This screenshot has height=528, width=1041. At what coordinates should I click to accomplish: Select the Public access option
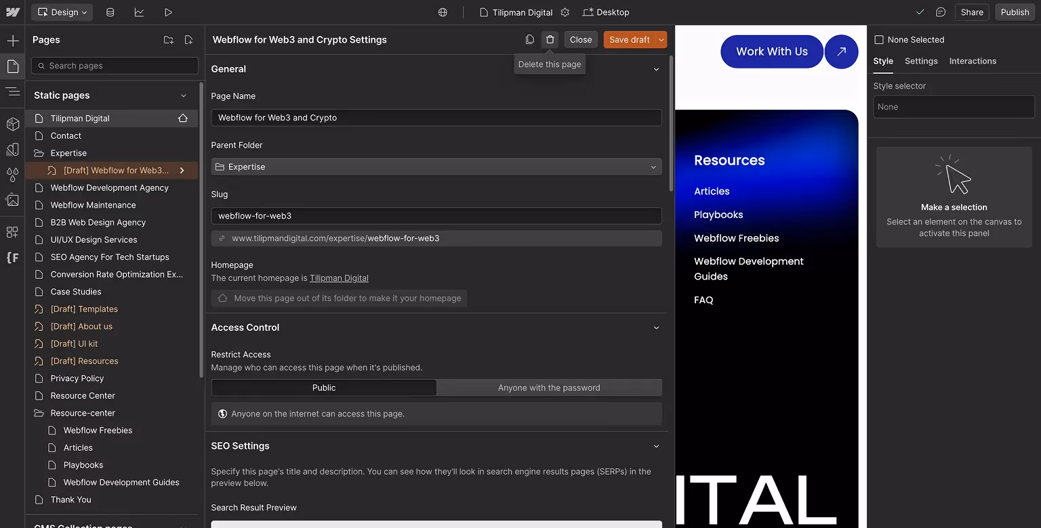324,387
